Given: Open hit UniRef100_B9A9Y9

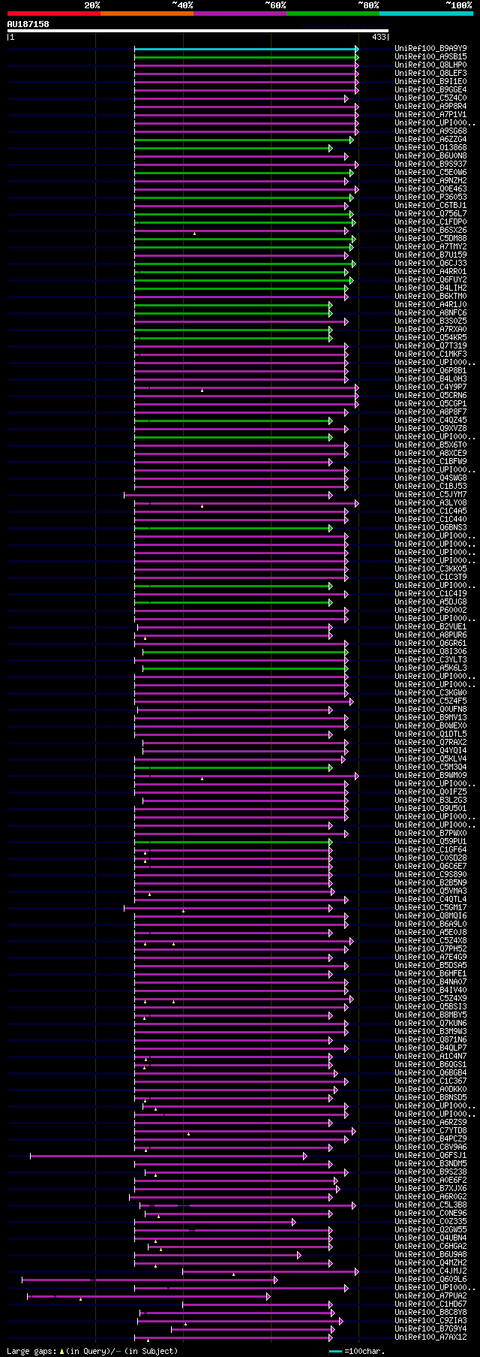Looking at the screenshot, I should coord(430,49).
